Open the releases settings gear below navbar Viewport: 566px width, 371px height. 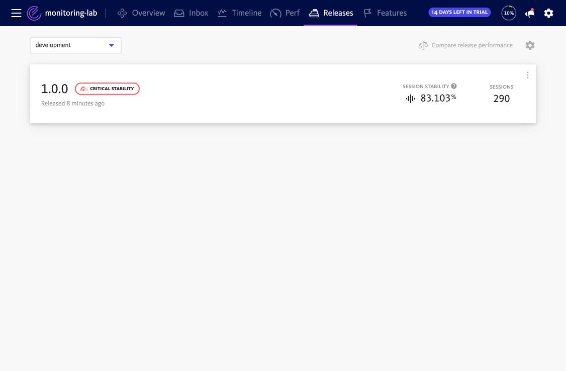click(x=530, y=45)
